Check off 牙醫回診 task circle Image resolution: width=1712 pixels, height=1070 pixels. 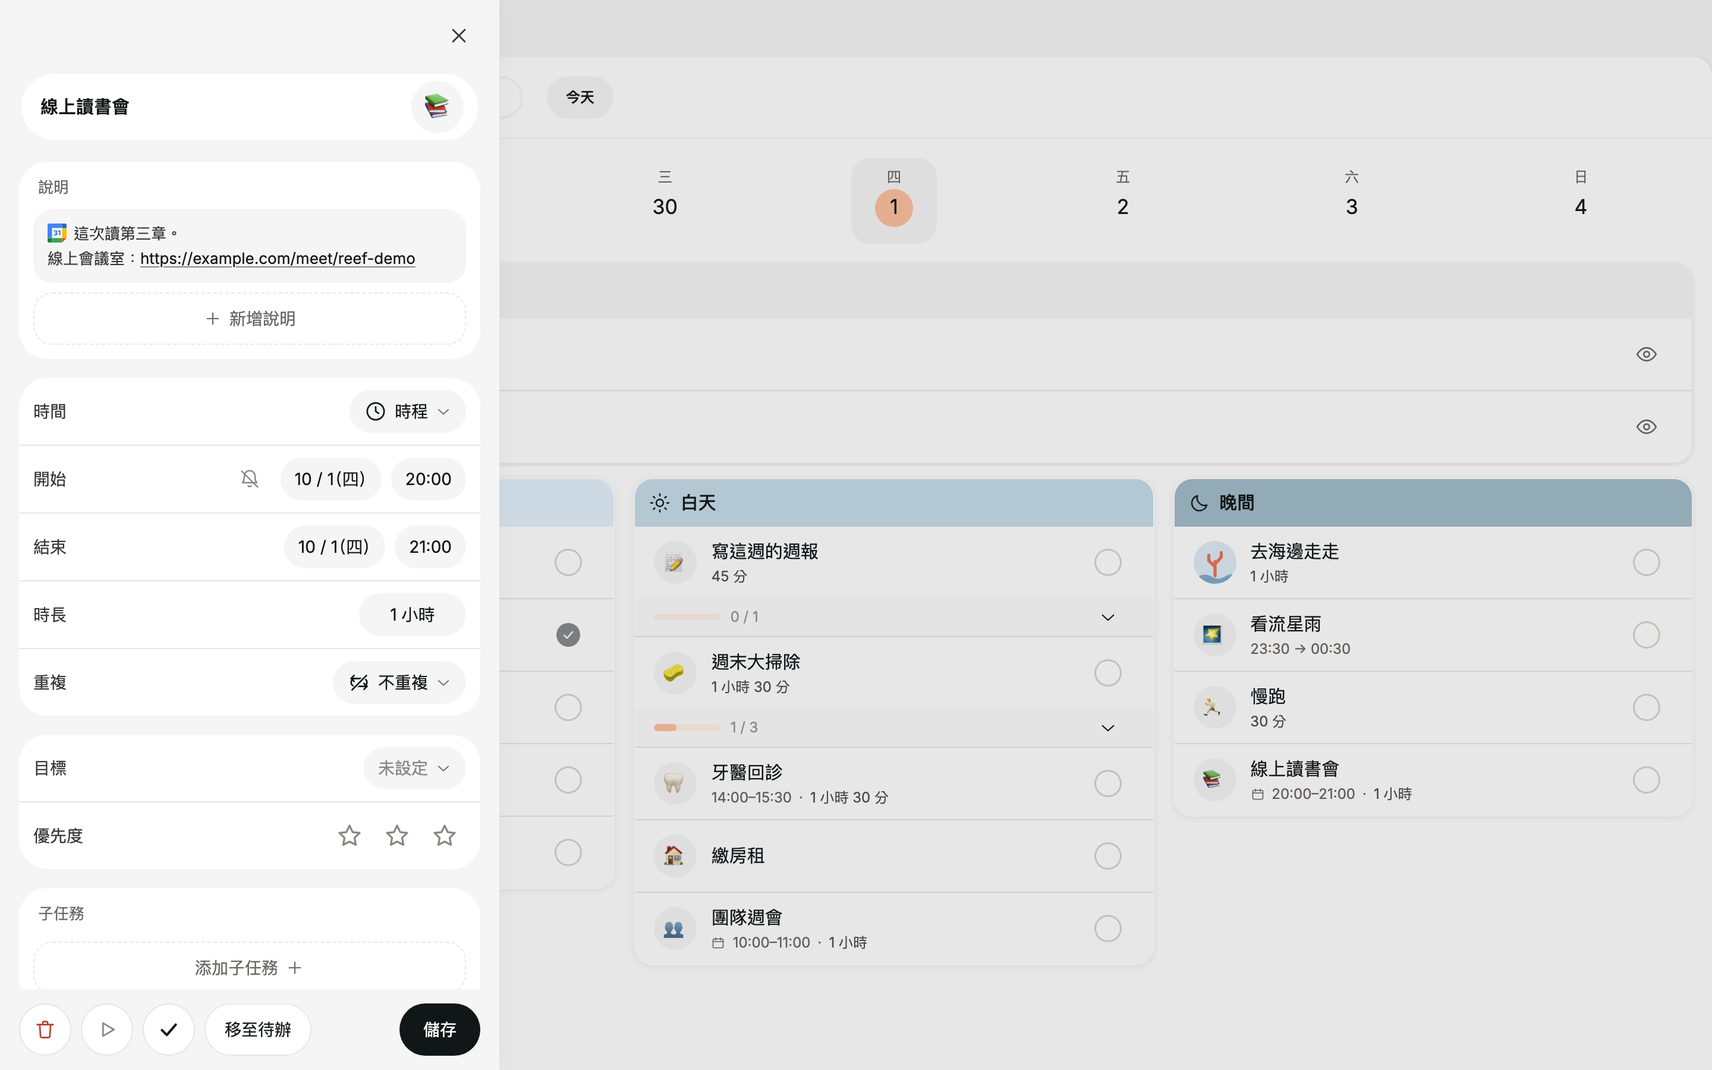[1107, 783]
